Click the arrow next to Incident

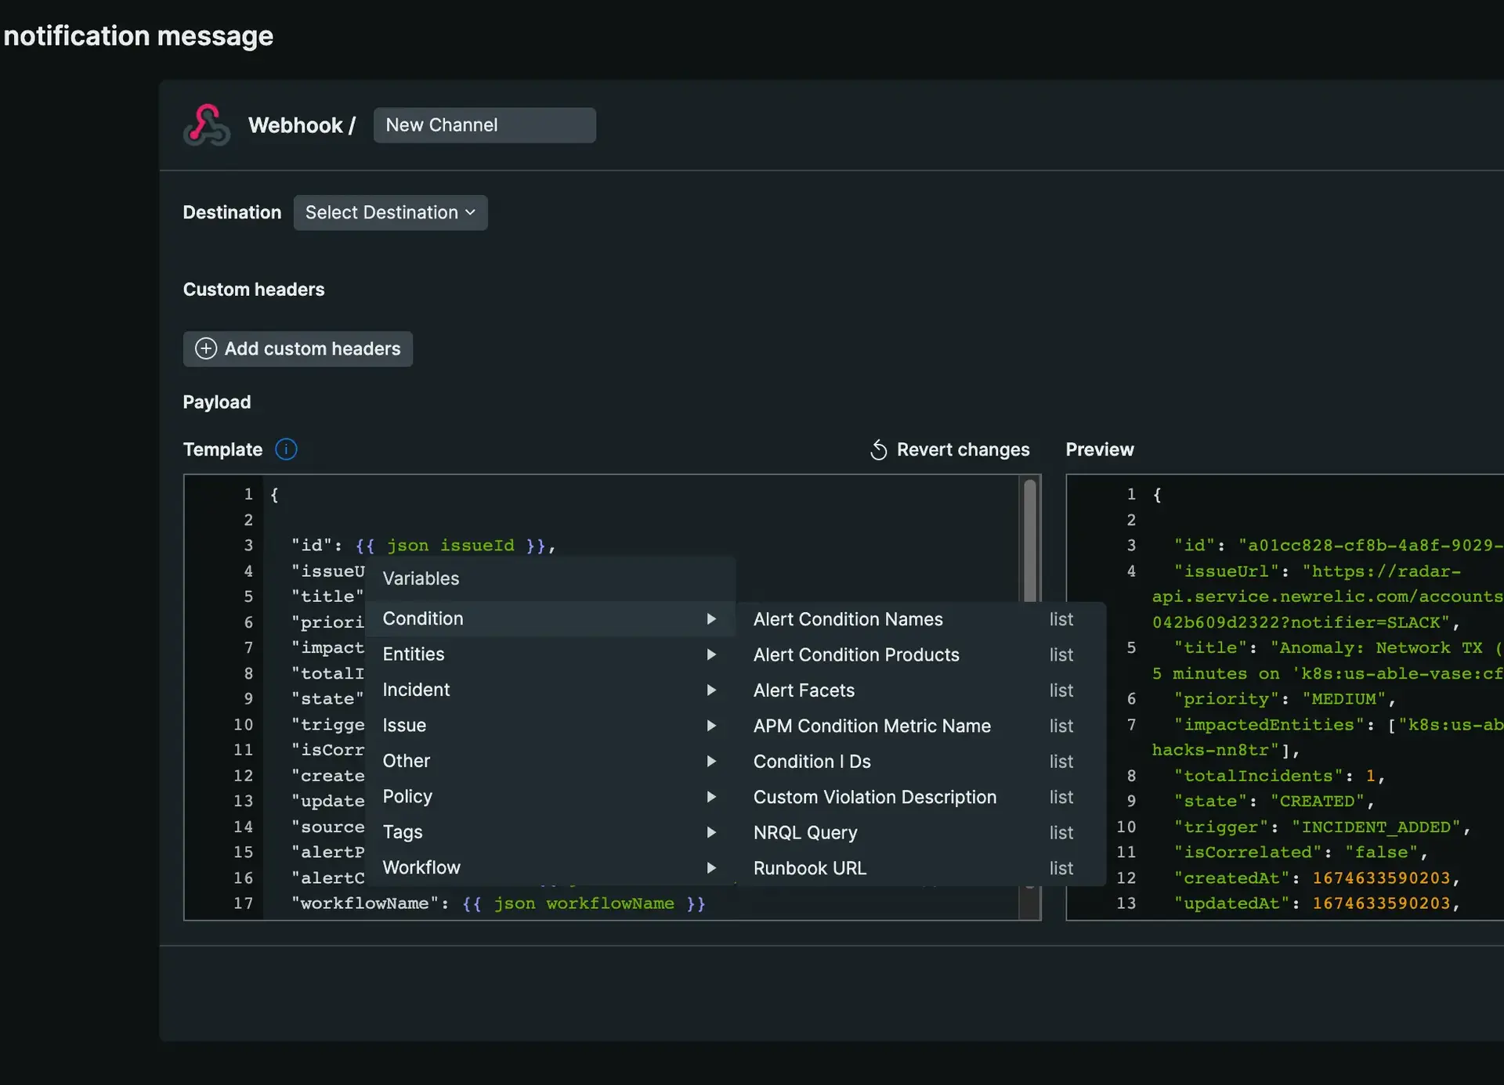point(711,690)
